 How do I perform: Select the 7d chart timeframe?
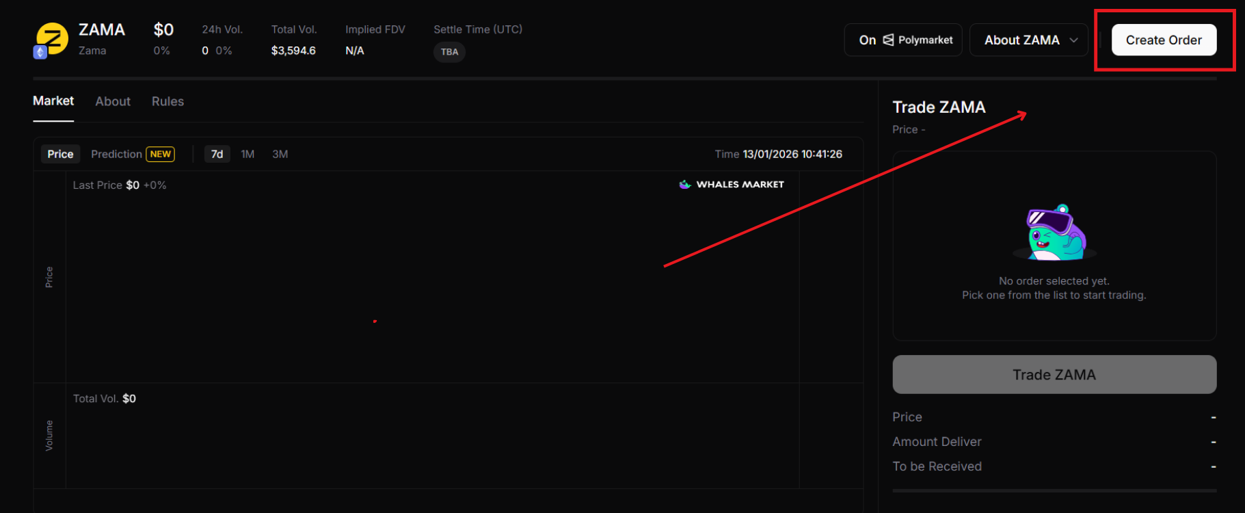coord(217,154)
